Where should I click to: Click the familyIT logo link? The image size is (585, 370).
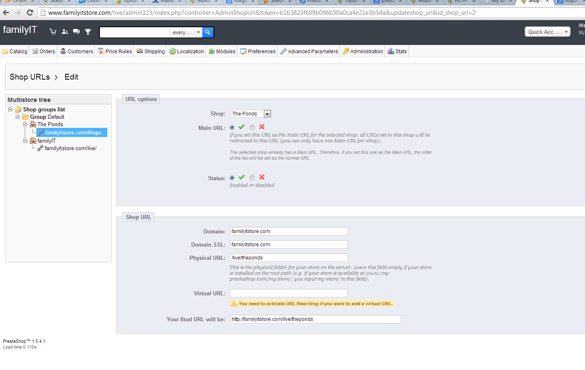20,30
